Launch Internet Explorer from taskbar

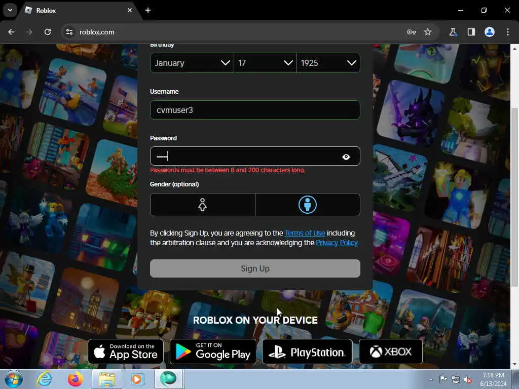pos(44,379)
